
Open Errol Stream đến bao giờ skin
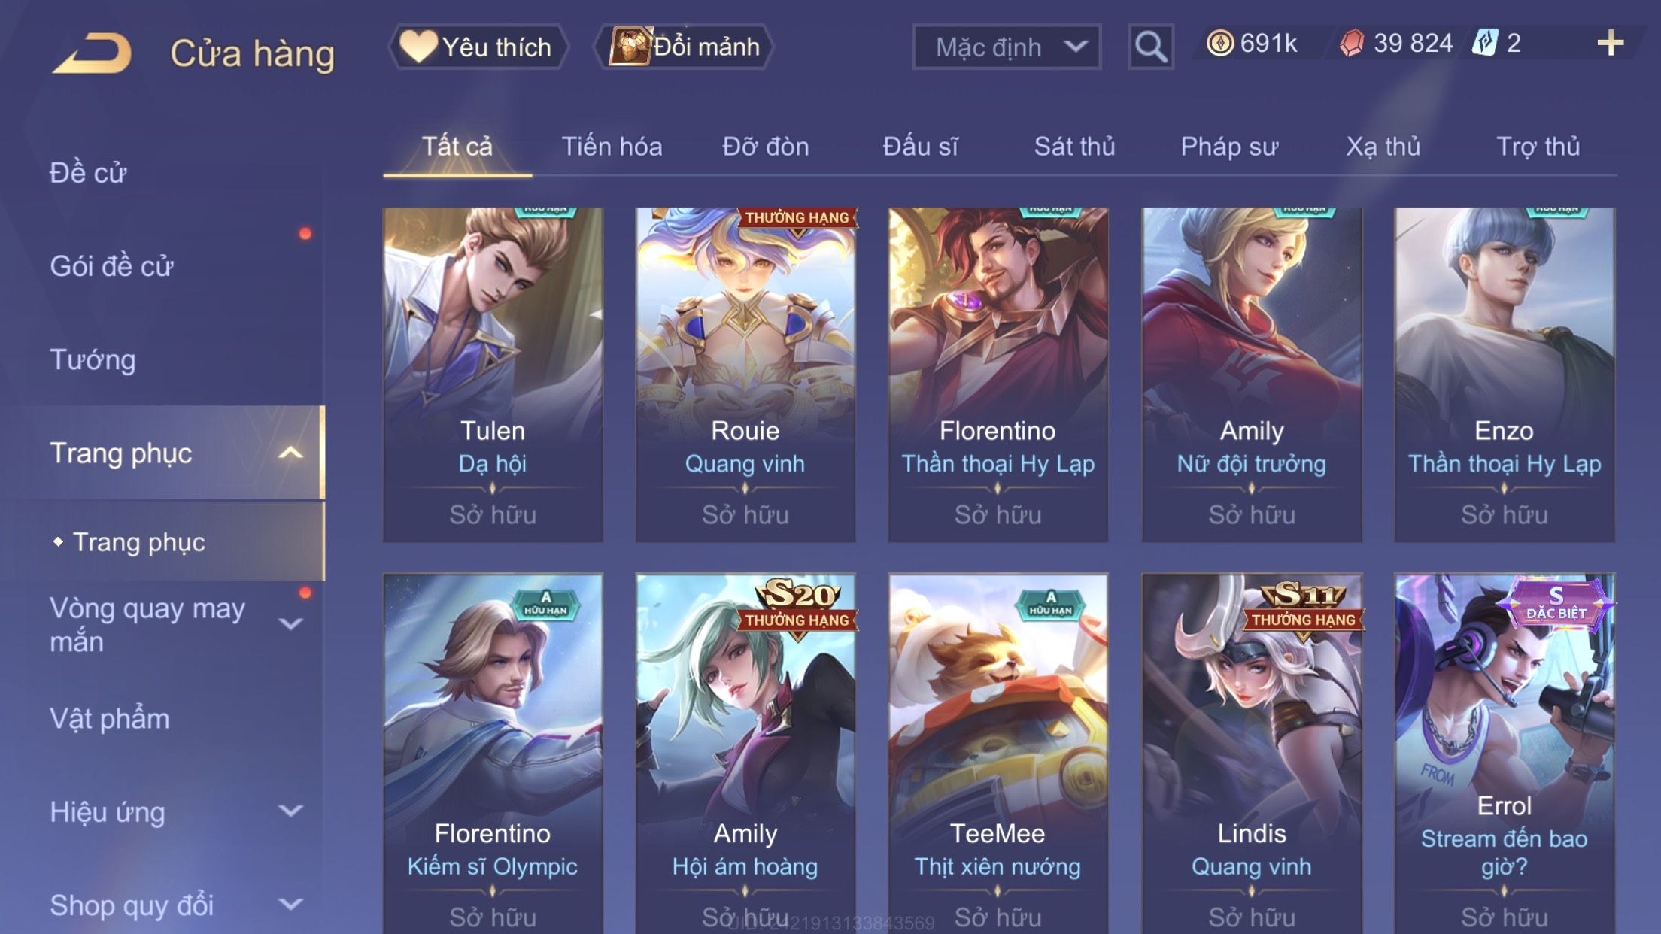click(x=1504, y=754)
